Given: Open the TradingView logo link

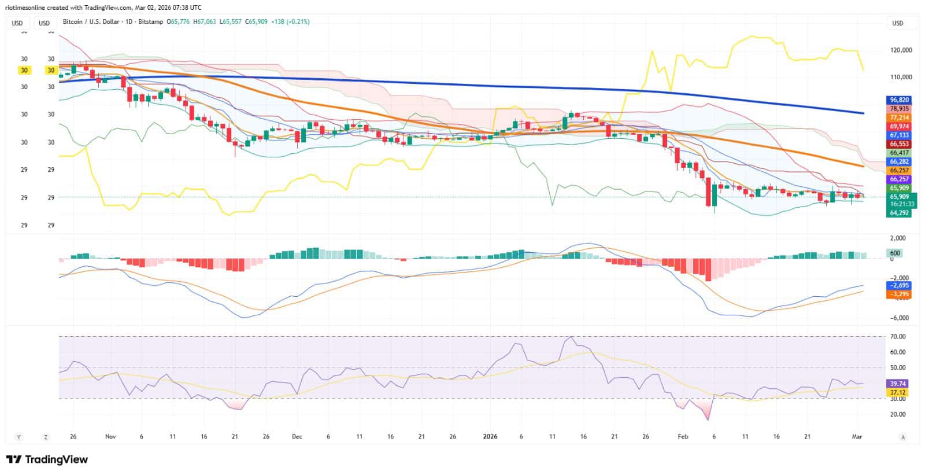Looking at the screenshot, I should point(47,459).
